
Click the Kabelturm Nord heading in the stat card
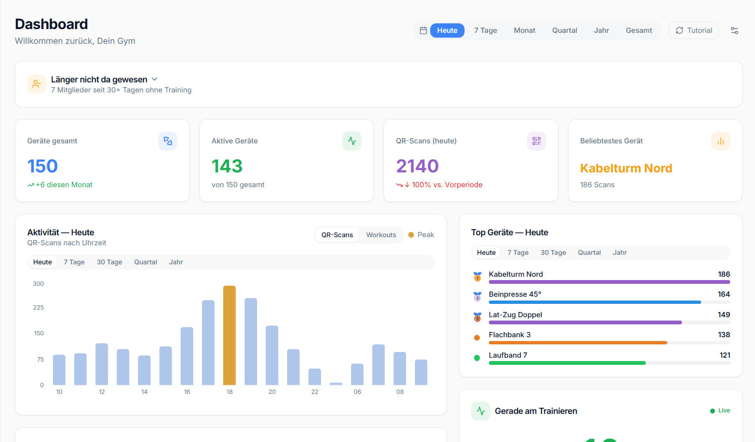tap(626, 168)
